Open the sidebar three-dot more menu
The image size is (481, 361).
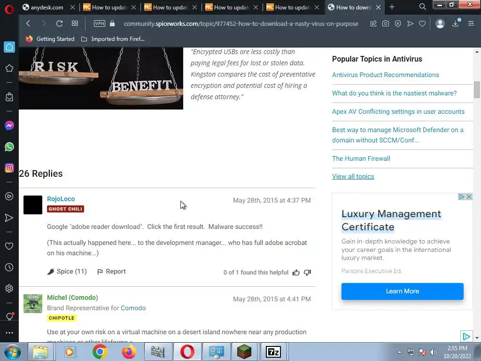tap(9, 333)
